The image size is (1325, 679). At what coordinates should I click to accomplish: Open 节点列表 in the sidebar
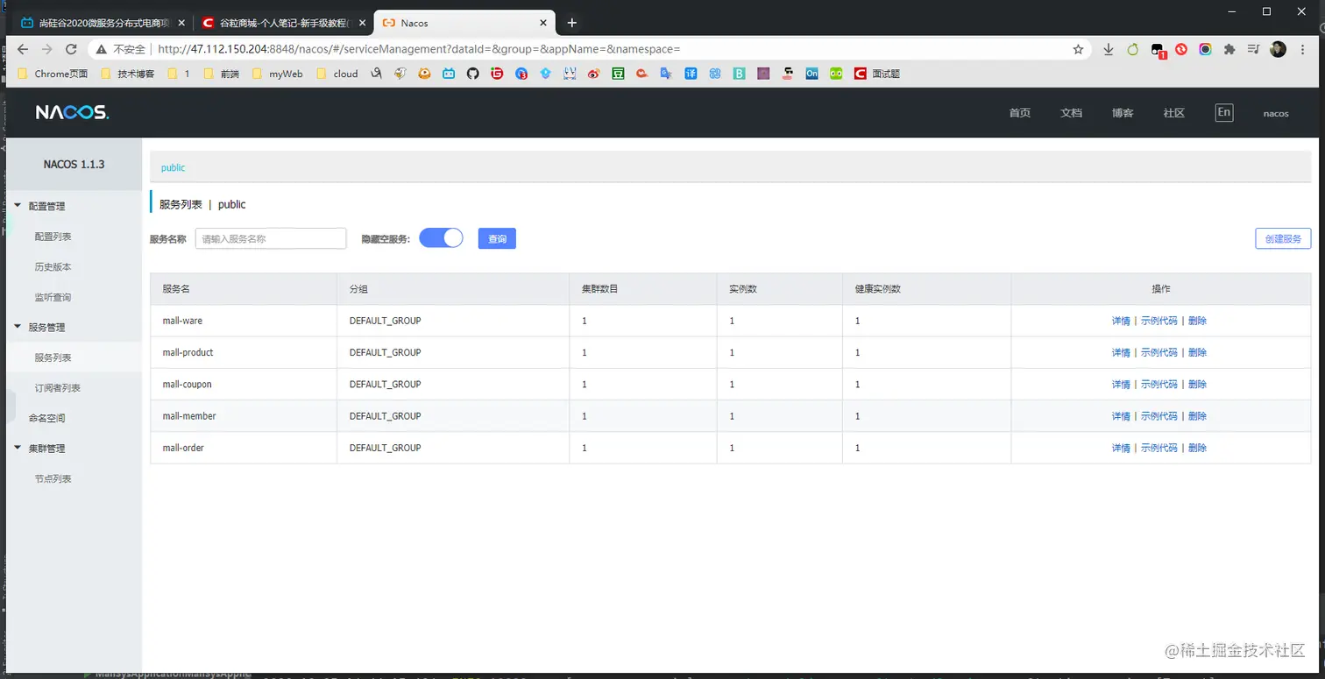tap(53, 479)
